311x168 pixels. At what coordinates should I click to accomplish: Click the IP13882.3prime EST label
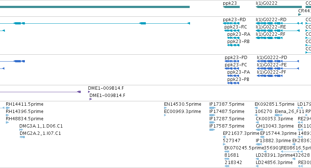click(x=273, y=141)
